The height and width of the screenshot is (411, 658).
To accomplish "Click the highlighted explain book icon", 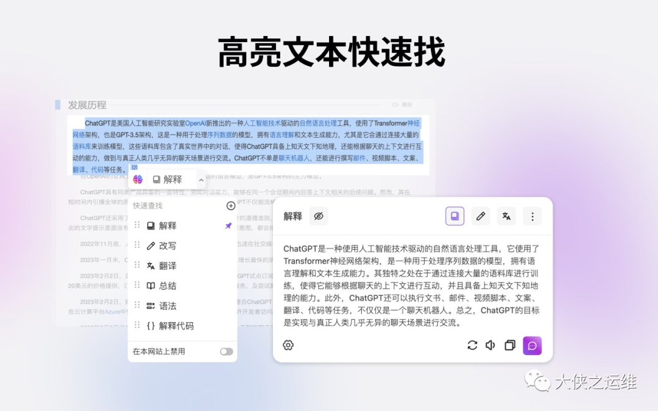I will [455, 216].
